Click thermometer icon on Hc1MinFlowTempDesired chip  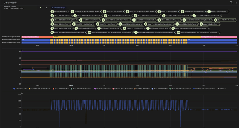(x=105, y=16)
